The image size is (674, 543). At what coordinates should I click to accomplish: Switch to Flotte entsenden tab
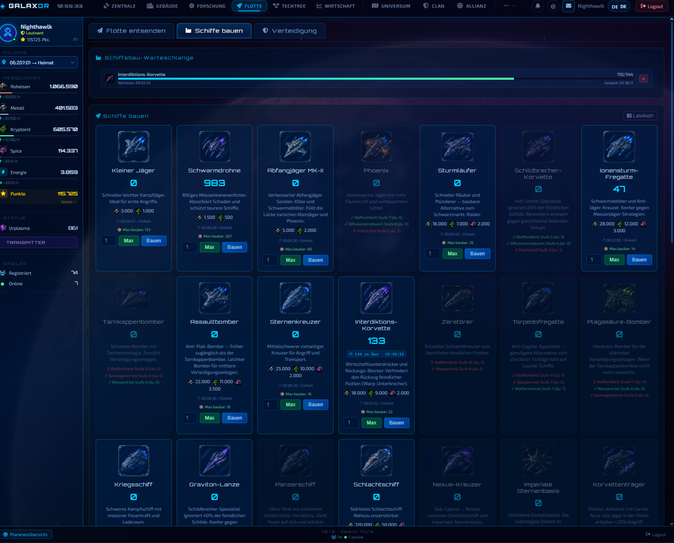point(131,31)
